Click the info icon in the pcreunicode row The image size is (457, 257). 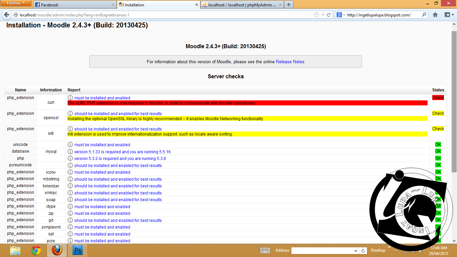70,165
